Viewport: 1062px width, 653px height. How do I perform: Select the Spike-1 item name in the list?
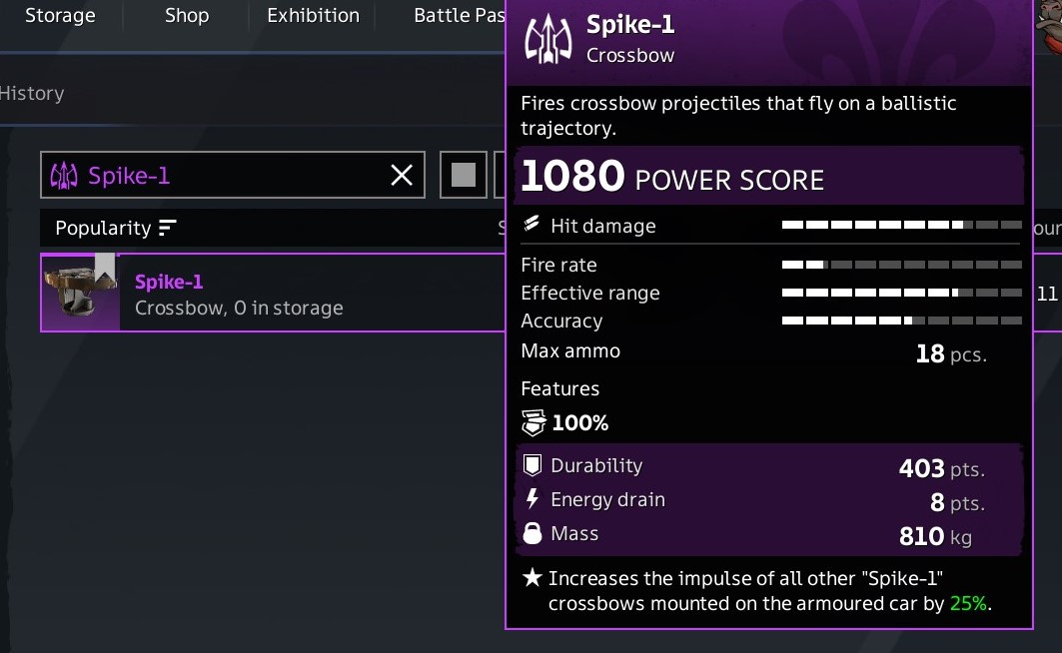point(169,282)
